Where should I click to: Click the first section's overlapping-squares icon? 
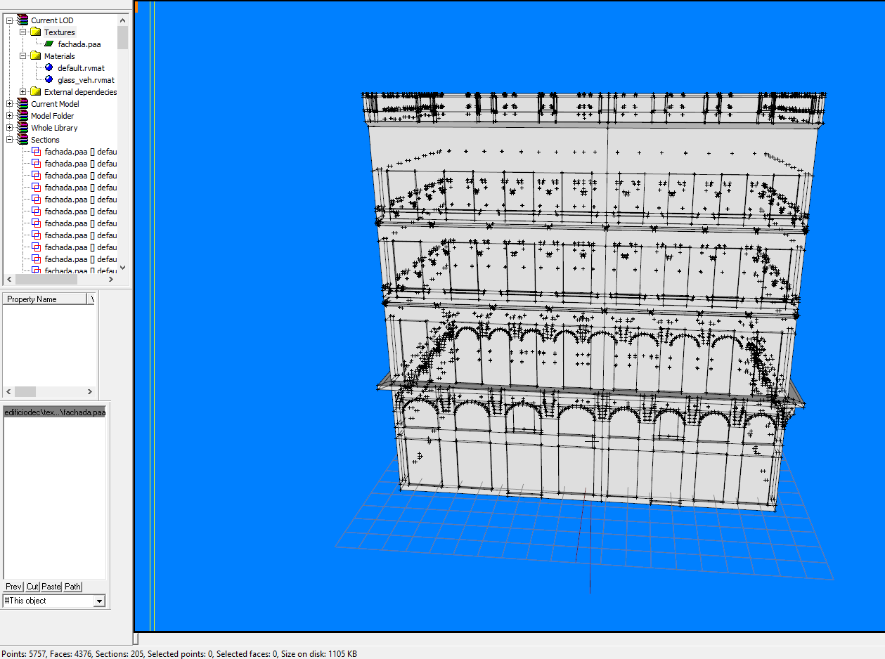37,152
